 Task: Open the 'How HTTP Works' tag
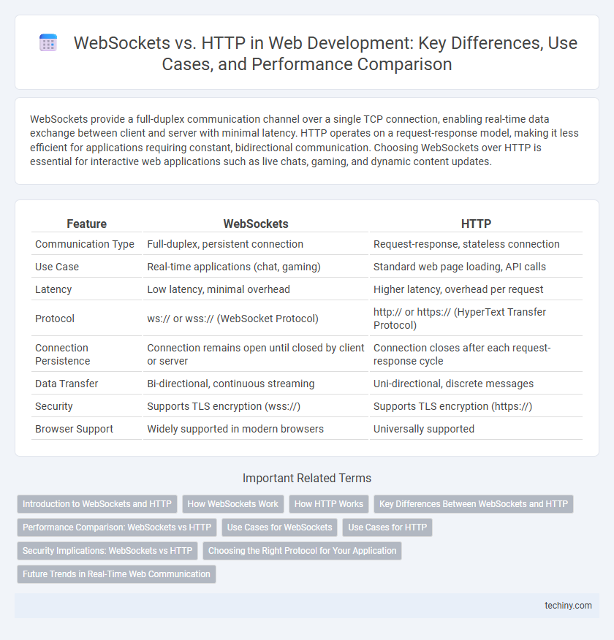point(329,504)
